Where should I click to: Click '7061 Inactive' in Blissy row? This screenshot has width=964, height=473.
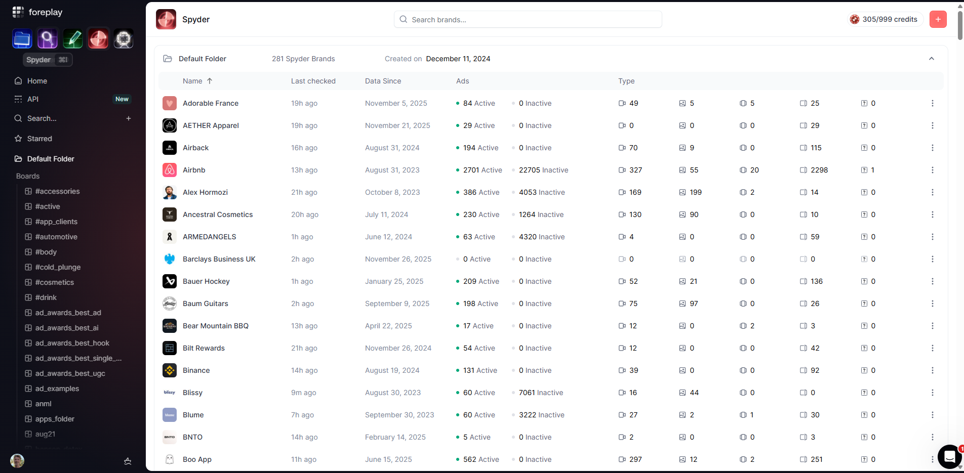(541, 393)
